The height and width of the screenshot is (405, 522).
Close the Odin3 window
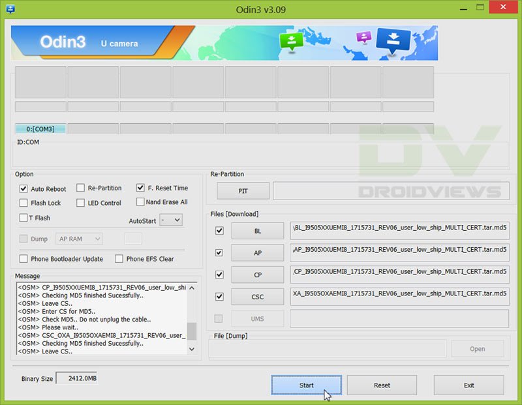click(503, 7)
